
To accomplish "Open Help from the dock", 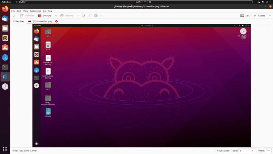I will [5, 57].
